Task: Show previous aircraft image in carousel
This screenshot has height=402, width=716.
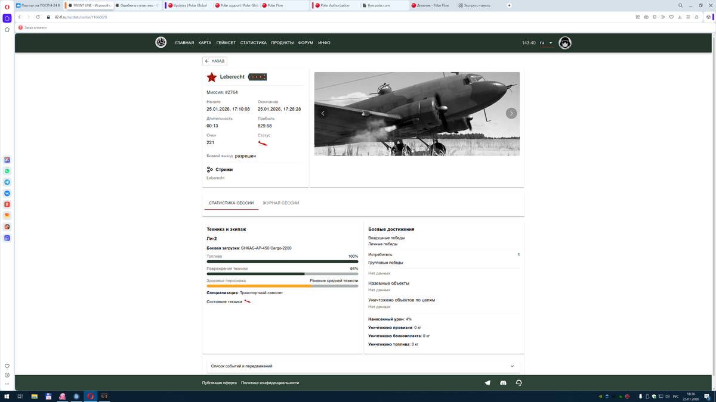Action: (x=323, y=113)
